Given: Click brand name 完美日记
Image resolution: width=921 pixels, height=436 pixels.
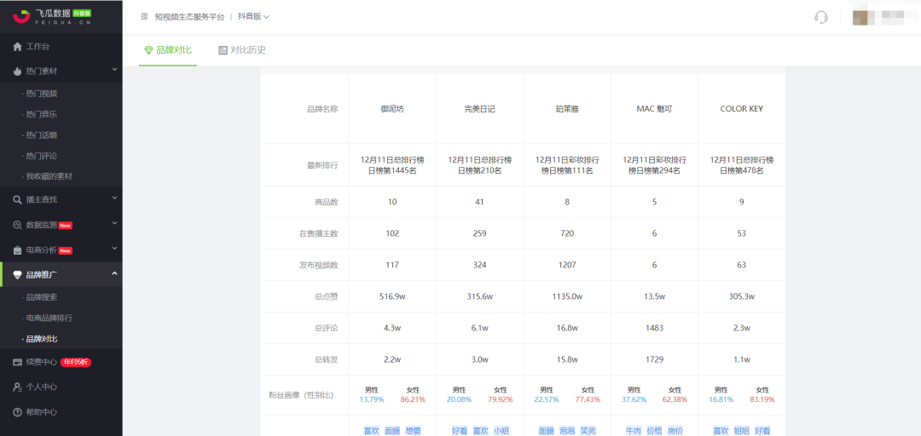Looking at the screenshot, I should [479, 108].
